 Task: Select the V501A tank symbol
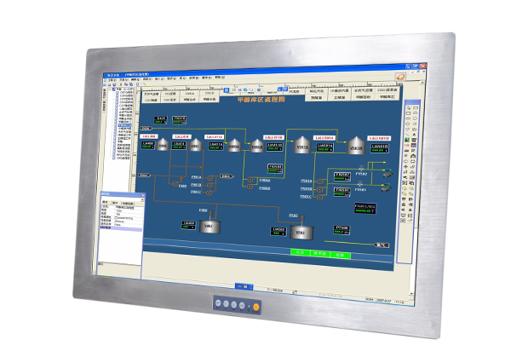[x=301, y=146]
